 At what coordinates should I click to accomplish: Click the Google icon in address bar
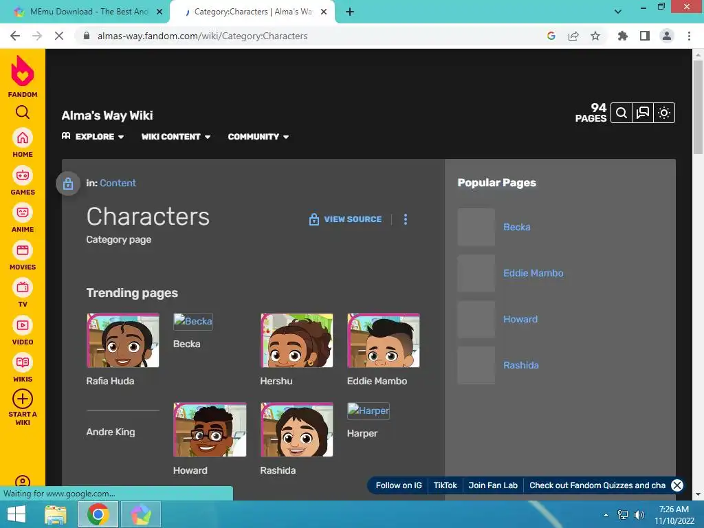(x=551, y=36)
